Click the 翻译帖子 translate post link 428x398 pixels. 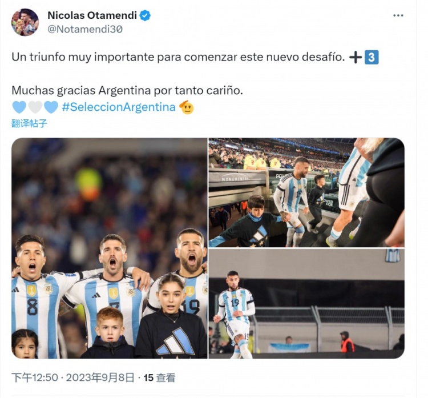pos(29,123)
